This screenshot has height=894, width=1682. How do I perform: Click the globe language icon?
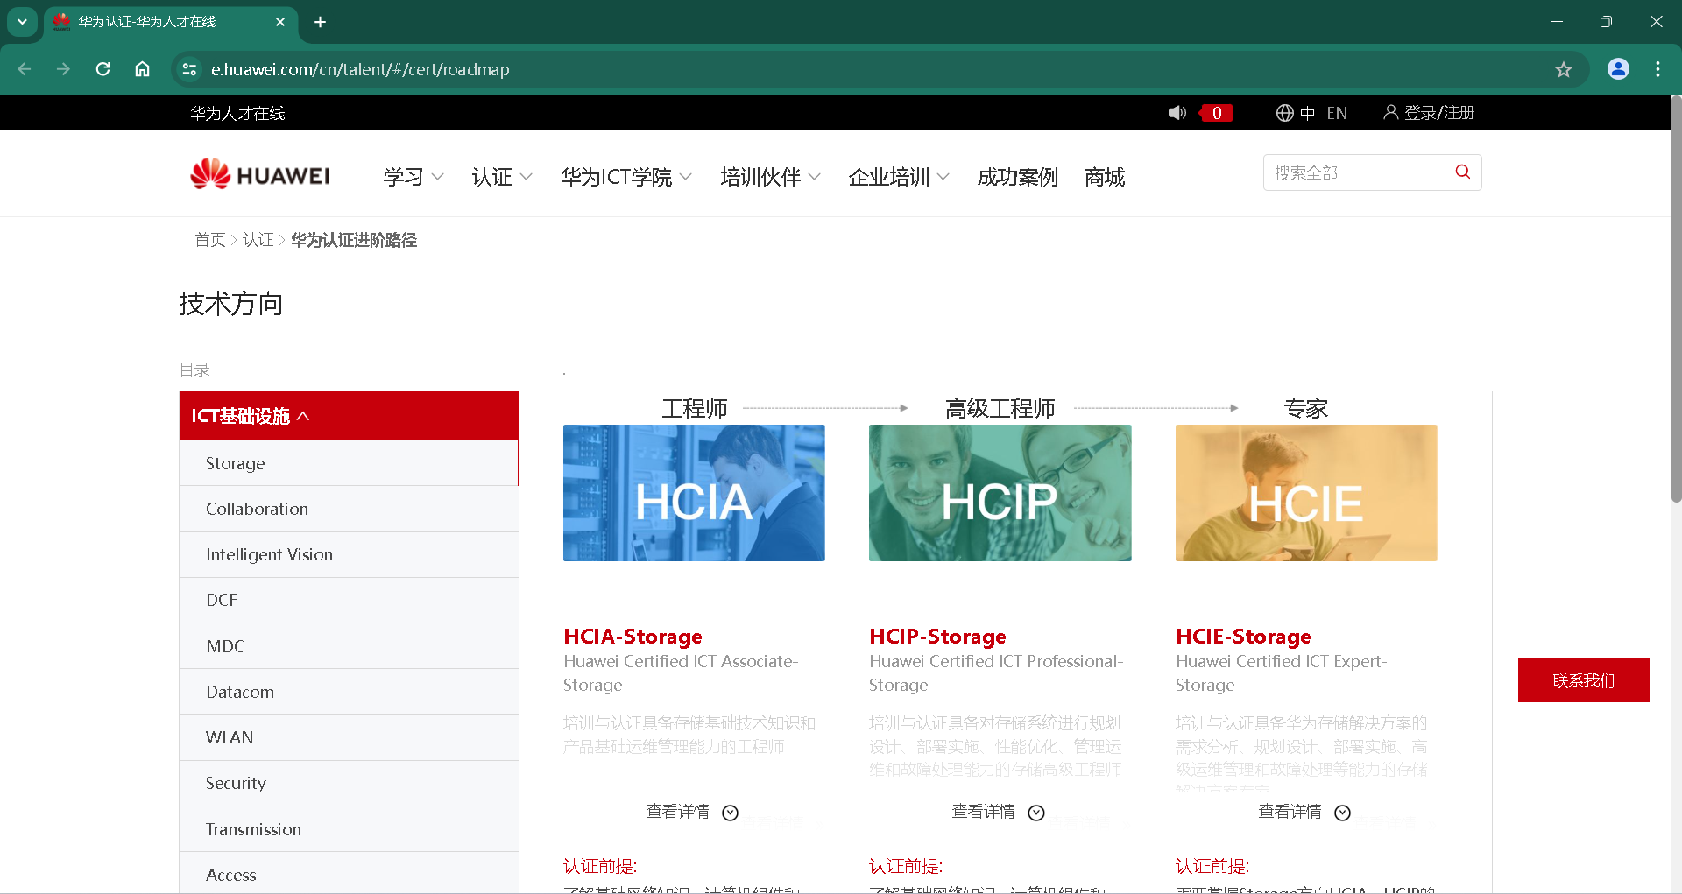coord(1284,113)
